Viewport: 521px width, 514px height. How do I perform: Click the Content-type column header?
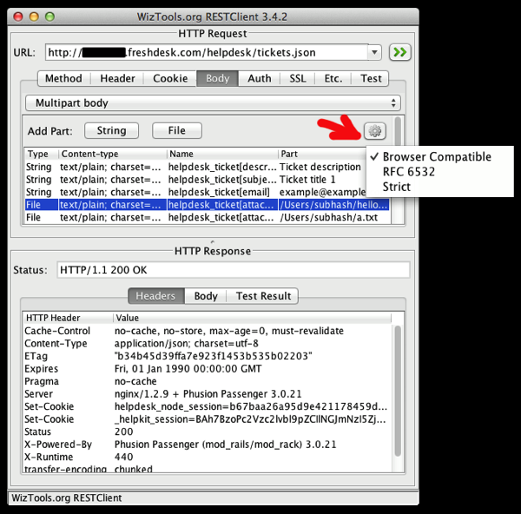coord(113,154)
